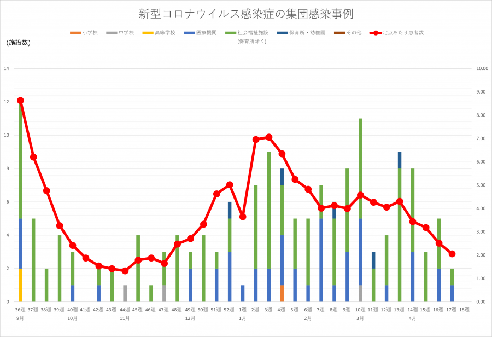This screenshot has height=337, width=492.
Task: Click the short green bar at 46週
Action: (151, 293)
